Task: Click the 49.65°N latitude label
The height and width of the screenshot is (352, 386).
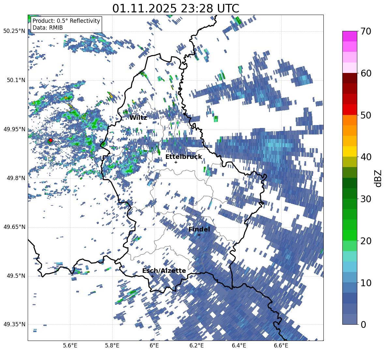Action: (14, 227)
